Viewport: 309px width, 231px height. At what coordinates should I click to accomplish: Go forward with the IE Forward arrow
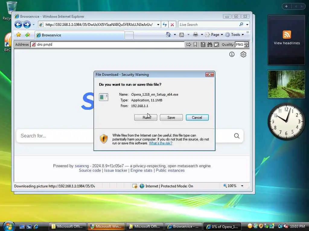[27, 25]
